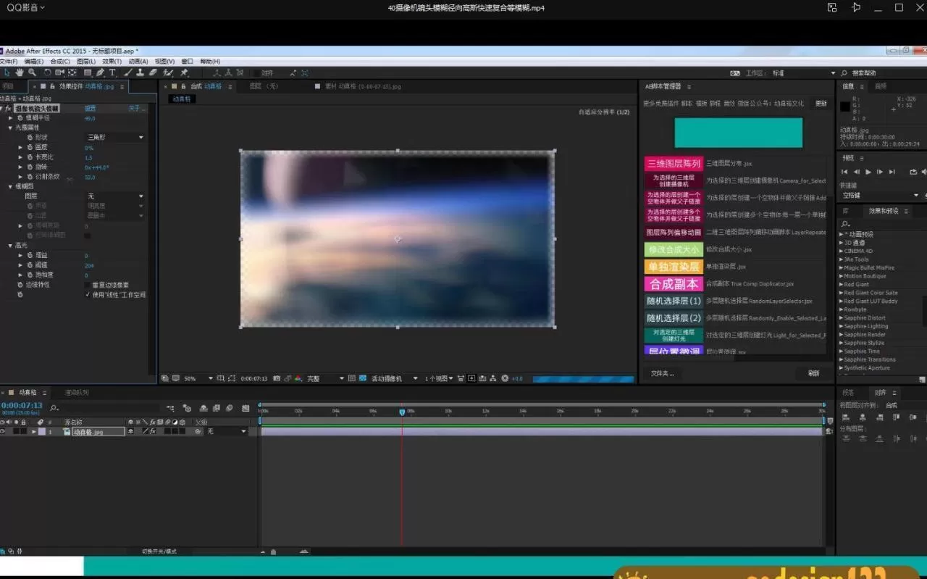The image size is (927, 579).
Task: Enable the '重复边缘像素' checkbox
Action: [88, 285]
